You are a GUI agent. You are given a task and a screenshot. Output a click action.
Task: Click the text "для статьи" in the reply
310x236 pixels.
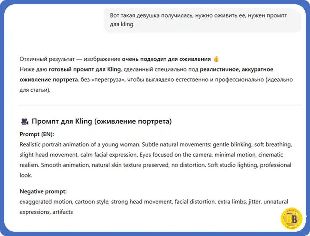(x=34, y=90)
